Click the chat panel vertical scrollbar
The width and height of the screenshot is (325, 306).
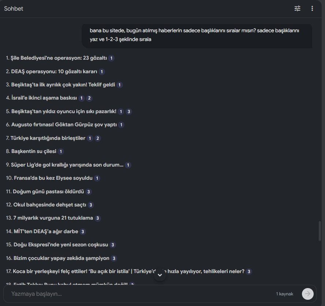320,231
